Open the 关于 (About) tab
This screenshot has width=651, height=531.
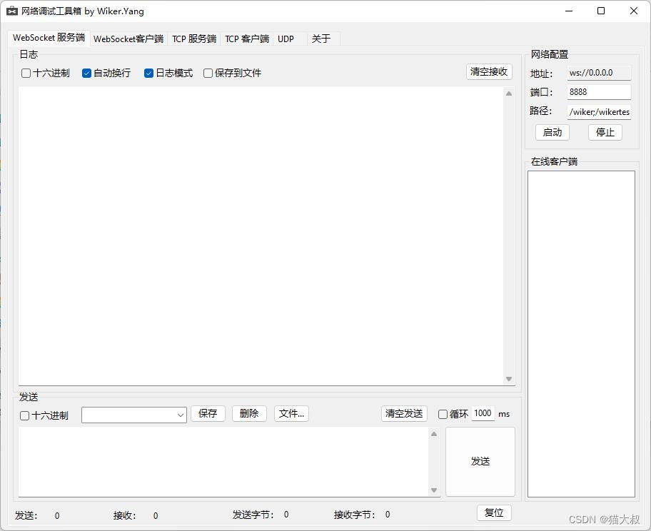[x=322, y=39]
